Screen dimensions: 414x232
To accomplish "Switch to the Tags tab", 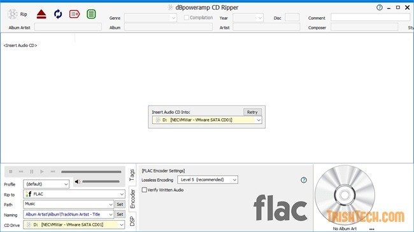I will click(132, 175).
